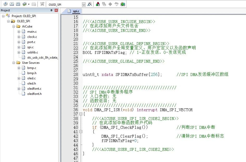Image resolution: width=246 pixels, height=162 pixels.
Task: Collapse the User Sources group folder
Action: [14, 63]
